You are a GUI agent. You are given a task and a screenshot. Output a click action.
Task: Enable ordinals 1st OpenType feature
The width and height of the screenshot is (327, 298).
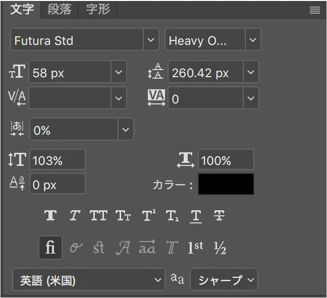click(x=195, y=248)
